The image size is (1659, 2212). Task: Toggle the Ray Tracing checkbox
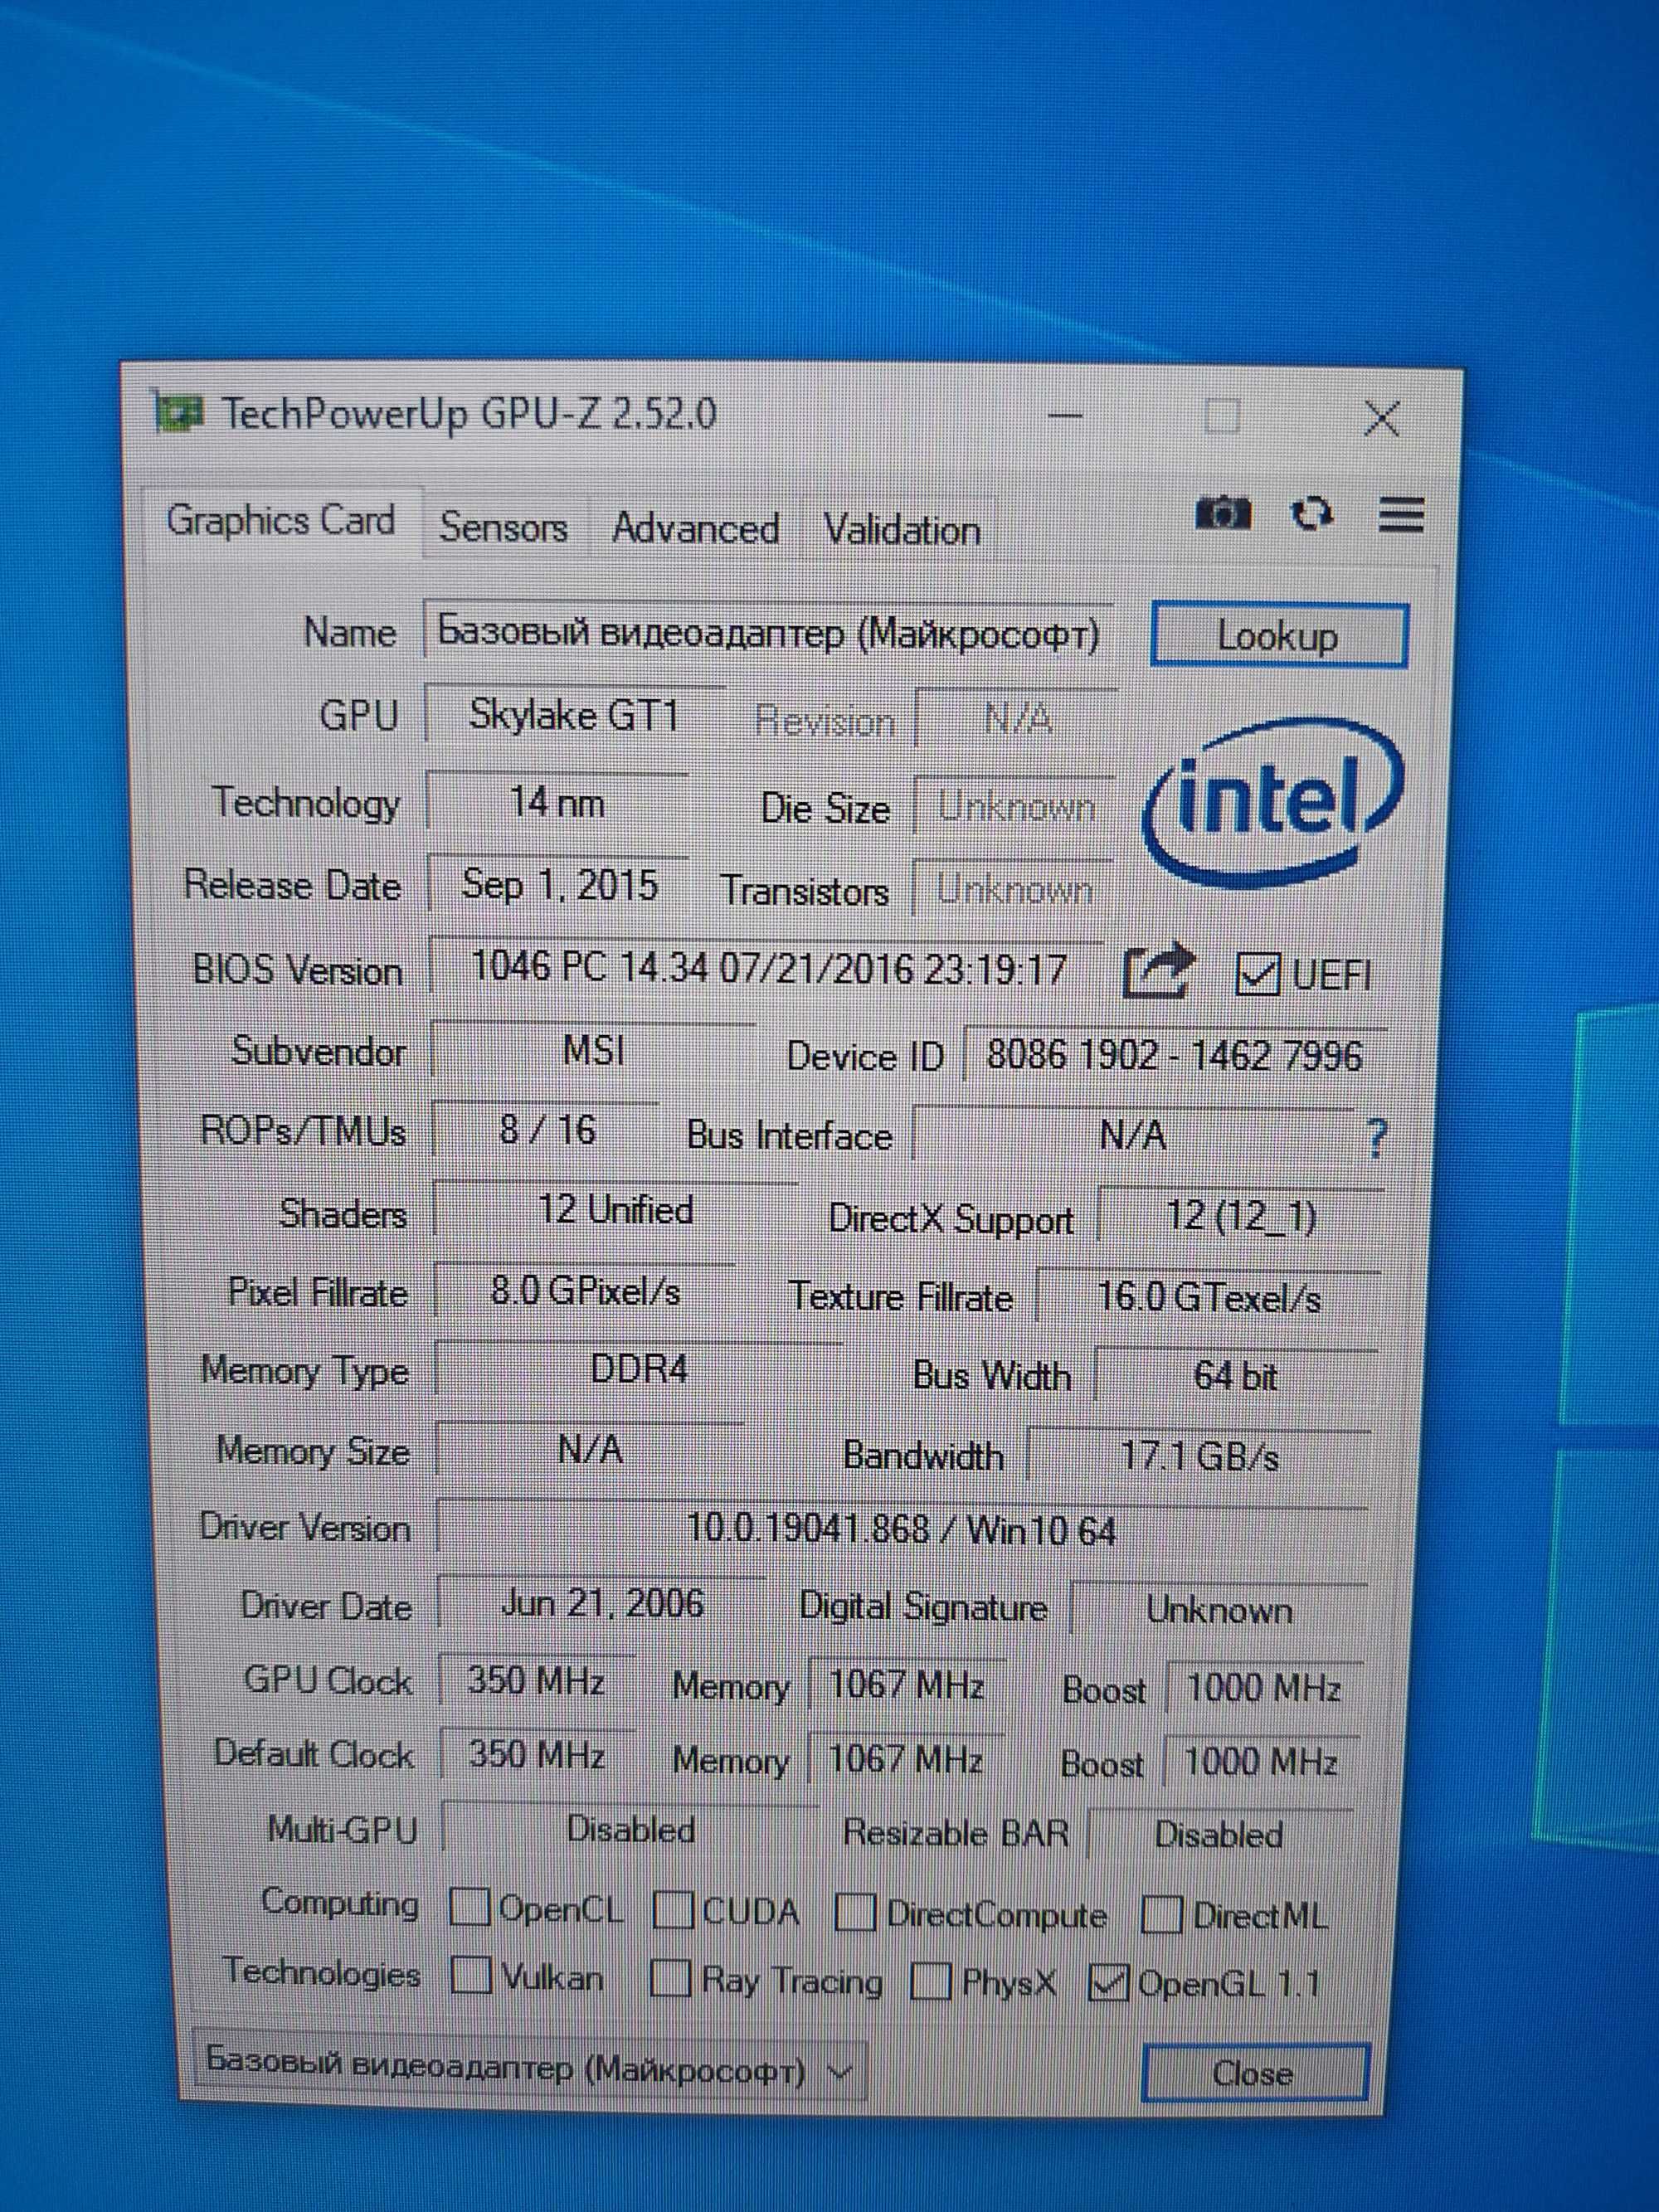point(670,1977)
